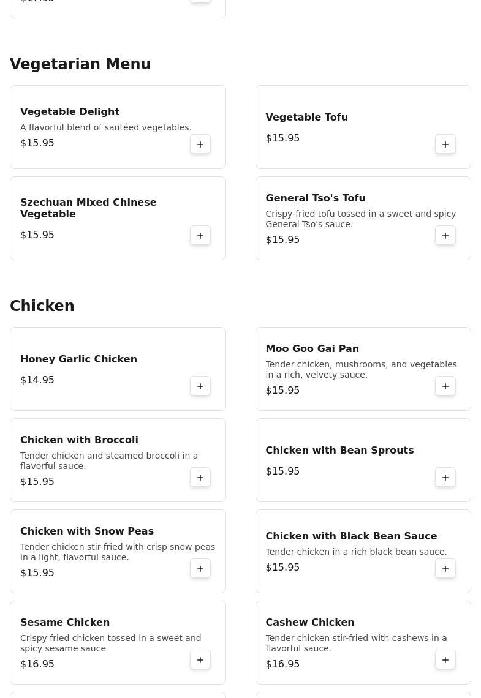Add Chicken with Bean Sprouts
Viewport: 481px width, 698px height.
(x=445, y=478)
